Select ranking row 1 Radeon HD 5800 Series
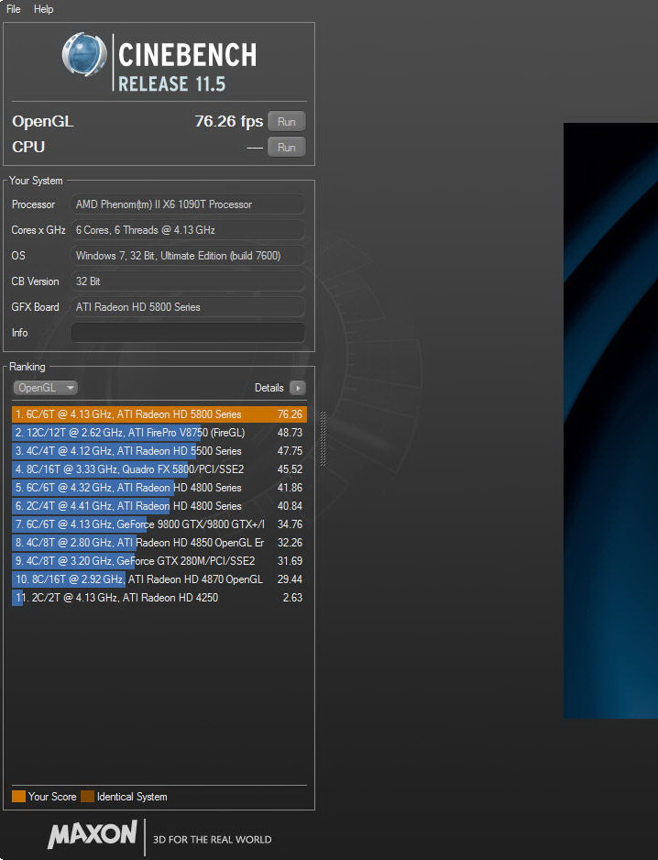Viewport: 658px width, 860px height. click(x=159, y=414)
